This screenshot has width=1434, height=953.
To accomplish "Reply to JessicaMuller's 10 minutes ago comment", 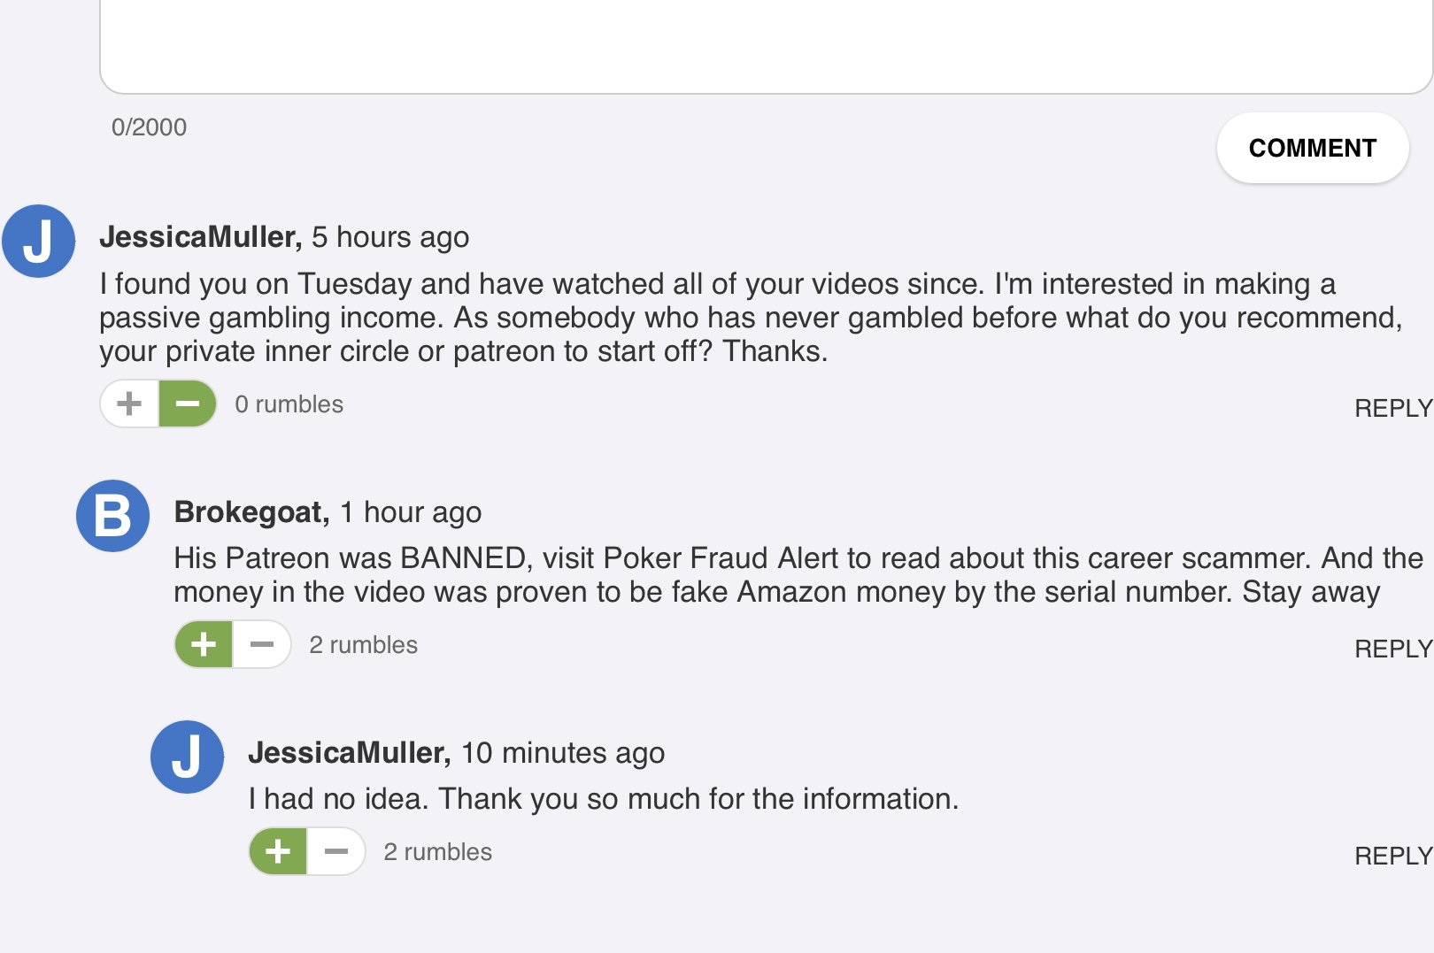I will [x=1393, y=856].
